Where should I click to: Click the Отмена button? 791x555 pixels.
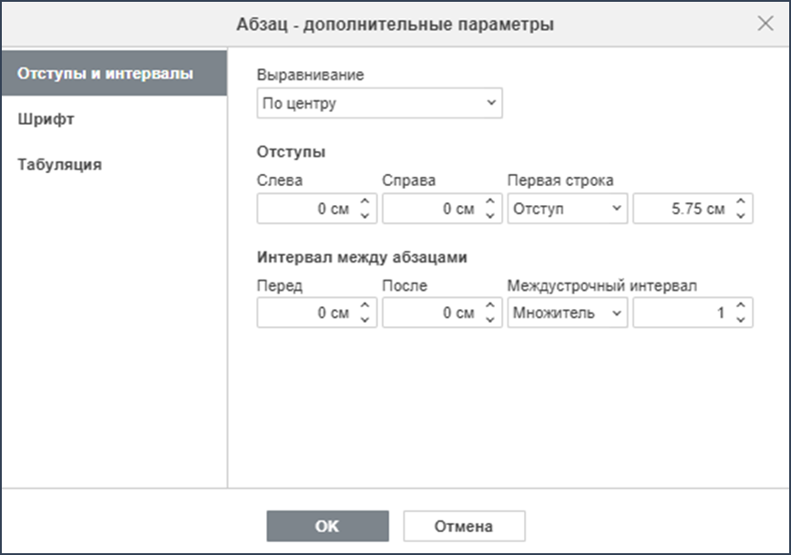[464, 526]
